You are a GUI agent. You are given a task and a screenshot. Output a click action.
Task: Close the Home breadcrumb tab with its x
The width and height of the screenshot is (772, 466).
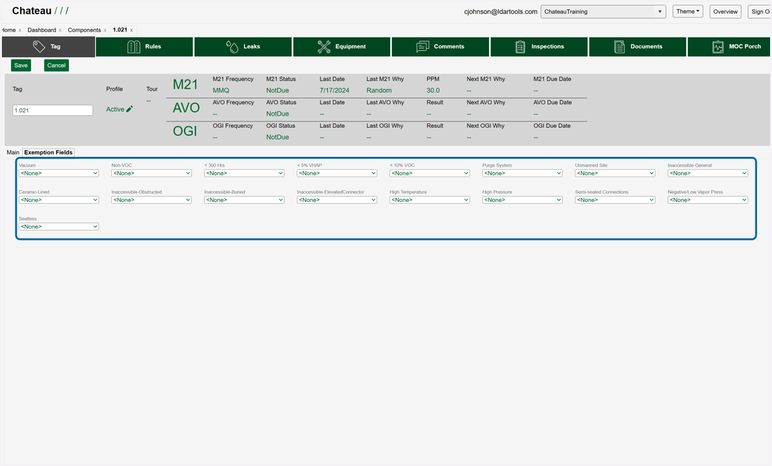point(20,30)
